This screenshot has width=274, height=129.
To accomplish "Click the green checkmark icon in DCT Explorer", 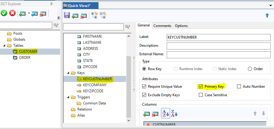I will click(4, 13).
